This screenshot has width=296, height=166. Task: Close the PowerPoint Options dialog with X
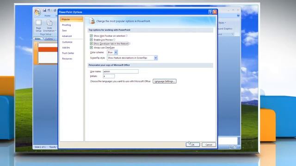click(x=215, y=12)
